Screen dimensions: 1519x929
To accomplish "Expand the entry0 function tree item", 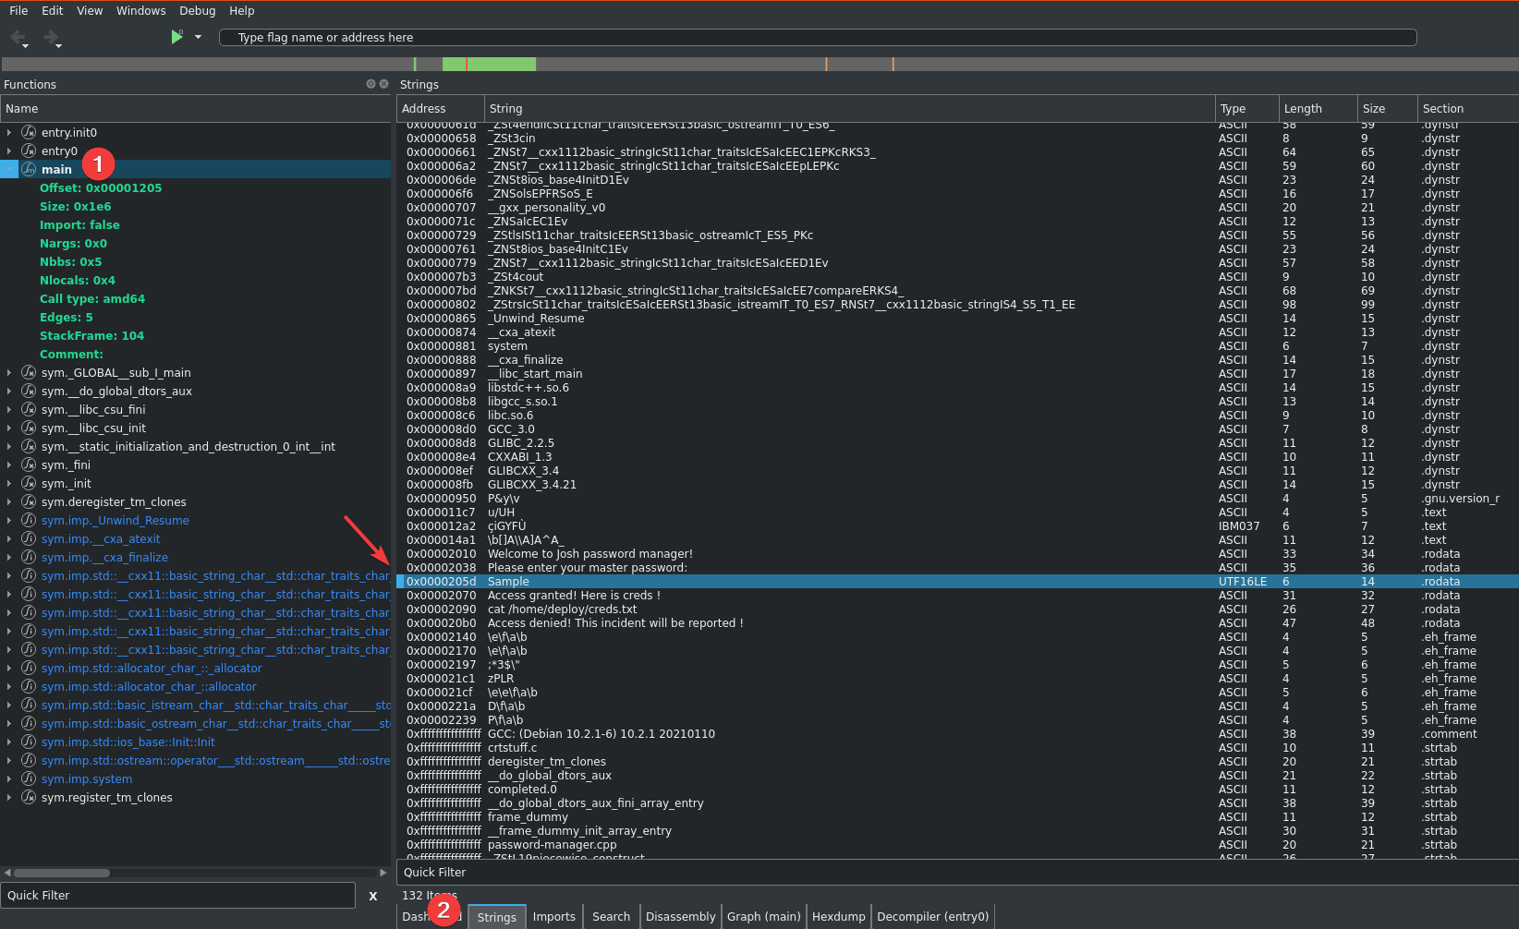I will (x=9, y=151).
